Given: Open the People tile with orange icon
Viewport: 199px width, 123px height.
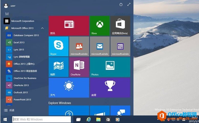Looking at the screenshot, I should (x=79, y=46).
